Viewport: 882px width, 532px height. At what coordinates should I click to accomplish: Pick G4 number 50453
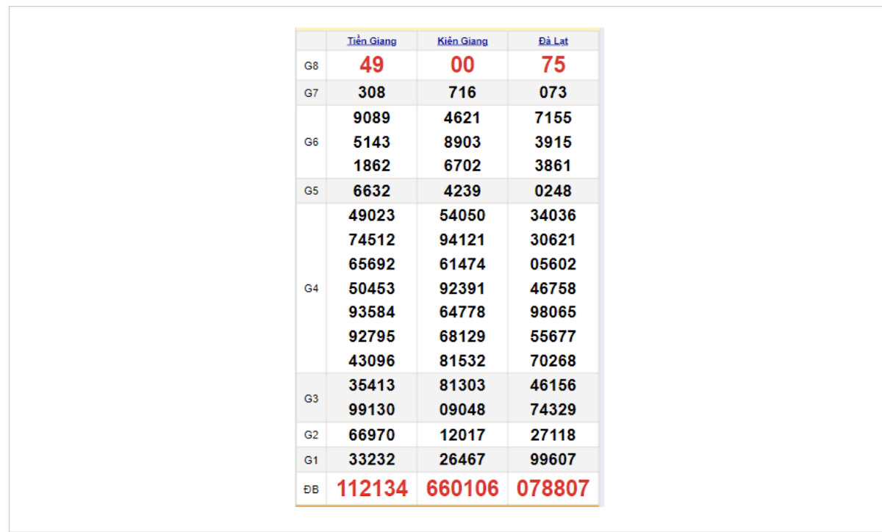coord(372,288)
